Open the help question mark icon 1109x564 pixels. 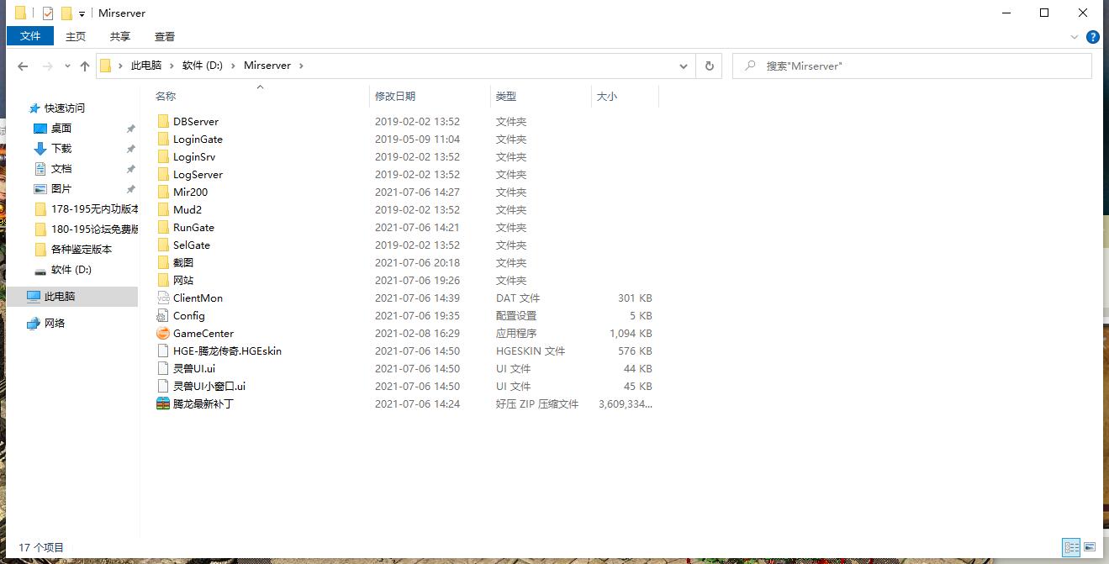point(1093,37)
